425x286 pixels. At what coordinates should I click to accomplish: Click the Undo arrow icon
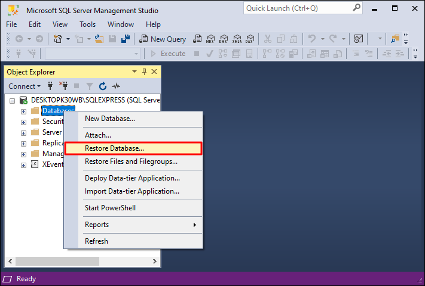(312, 39)
